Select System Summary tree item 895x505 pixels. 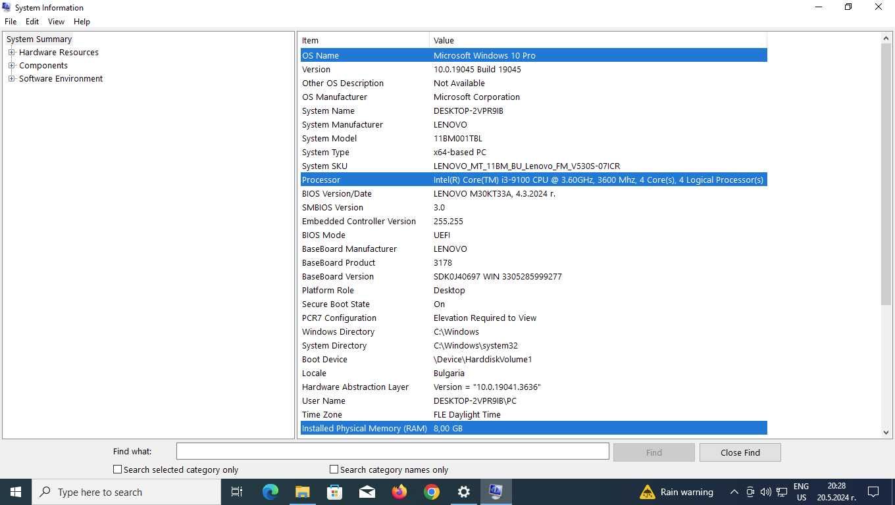39,39
